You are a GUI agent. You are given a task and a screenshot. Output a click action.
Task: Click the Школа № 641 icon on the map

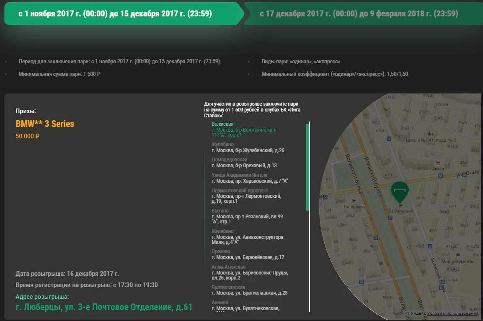pyautogui.click(x=430, y=134)
